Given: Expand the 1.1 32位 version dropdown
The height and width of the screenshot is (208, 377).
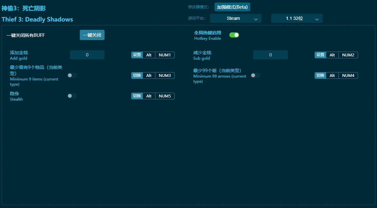Looking at the screenshot, I should tap(297, 19).
